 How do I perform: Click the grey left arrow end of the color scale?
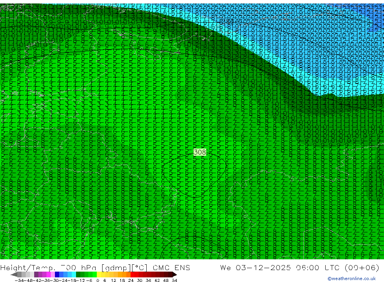tap(14, 275)
